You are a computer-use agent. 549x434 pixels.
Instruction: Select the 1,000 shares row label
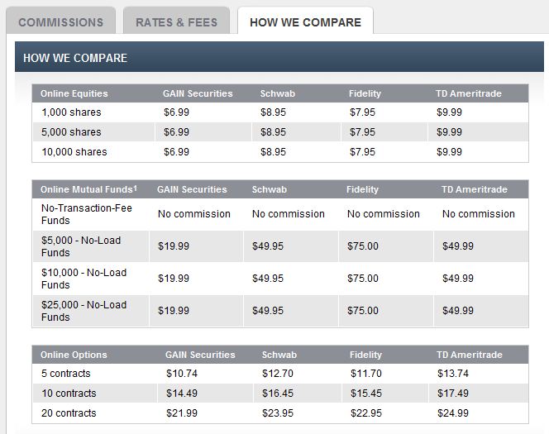tap(71, 112)
